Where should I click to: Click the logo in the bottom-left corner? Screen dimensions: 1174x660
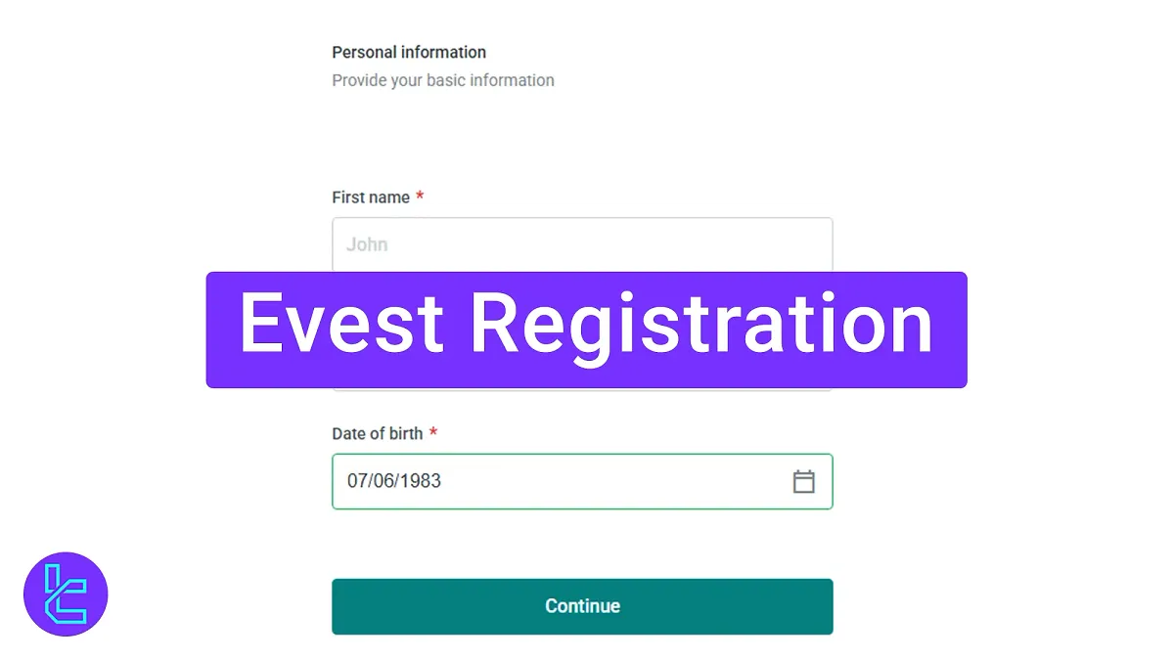[x=65, y=594]
